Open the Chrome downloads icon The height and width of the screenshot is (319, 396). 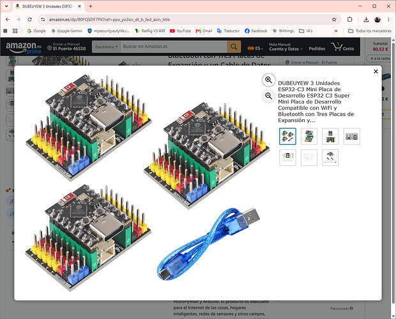[366, 19]
